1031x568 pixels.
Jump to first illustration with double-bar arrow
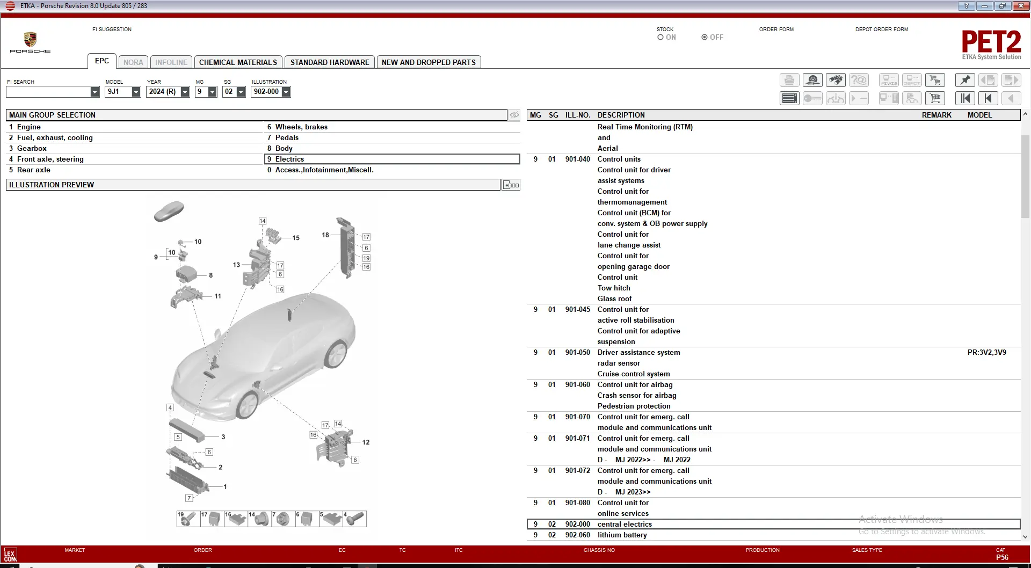[965, 98]
